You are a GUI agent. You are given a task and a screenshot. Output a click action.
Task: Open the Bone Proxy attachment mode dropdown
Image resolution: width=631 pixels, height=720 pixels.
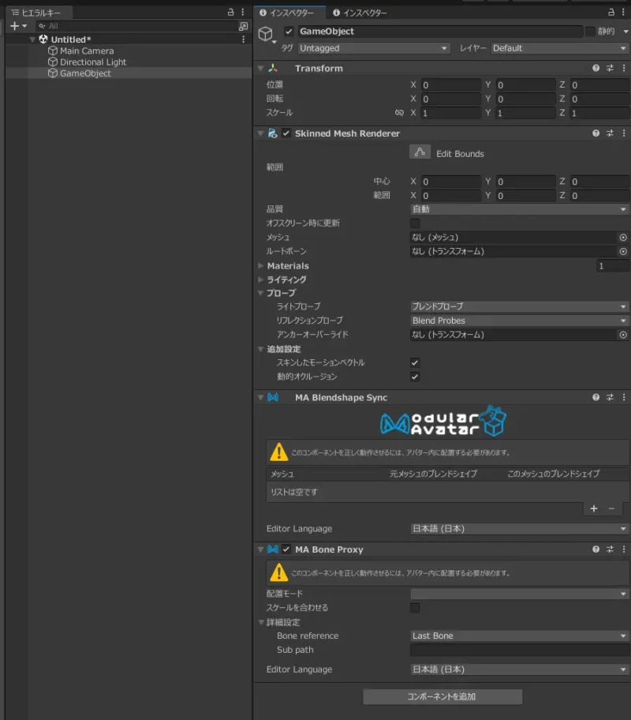pyautogui.click(x=520, y=594)
